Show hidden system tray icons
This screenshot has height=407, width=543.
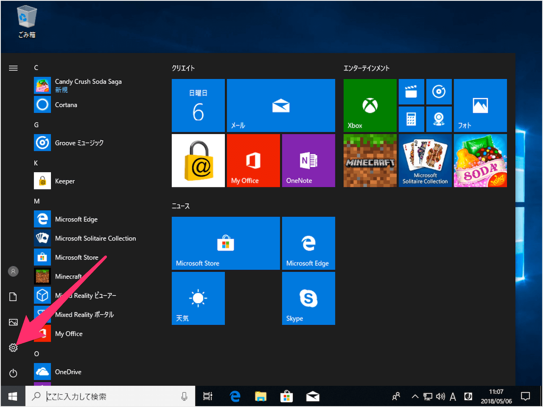tap(415, 396)
